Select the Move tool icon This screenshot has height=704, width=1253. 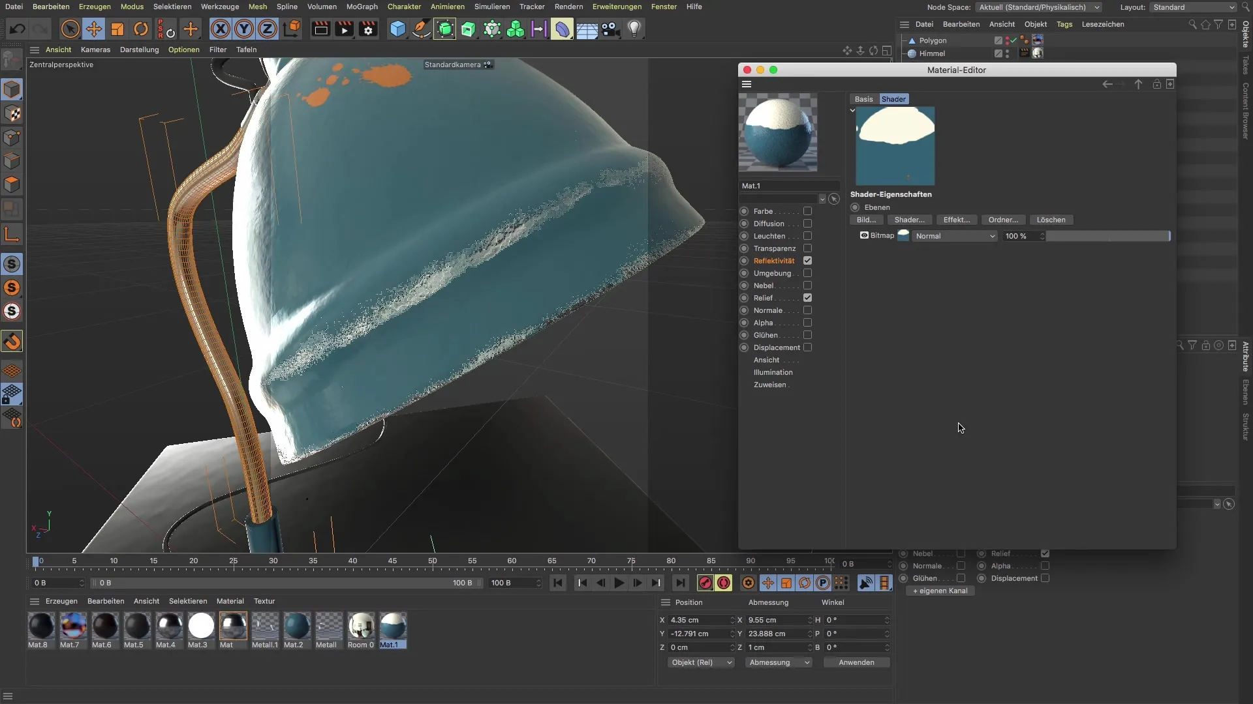94,29
